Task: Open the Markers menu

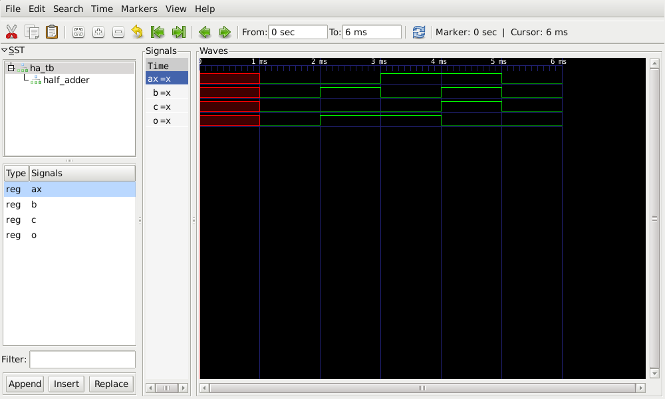Action: [139, 9]
